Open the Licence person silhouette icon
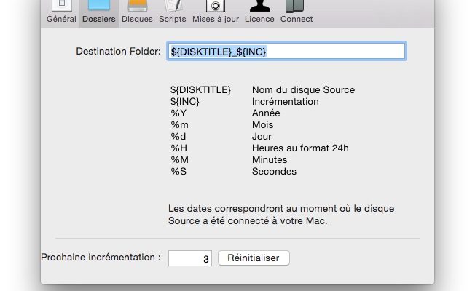 (259, 6)
